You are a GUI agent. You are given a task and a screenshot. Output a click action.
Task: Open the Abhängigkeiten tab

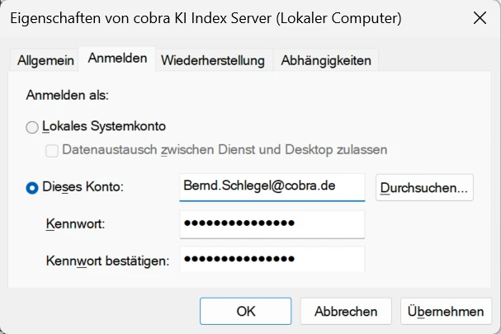click(x=326, y=60)
